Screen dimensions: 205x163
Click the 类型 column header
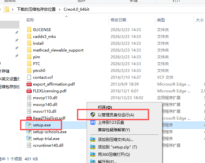(x=161, y=20)
